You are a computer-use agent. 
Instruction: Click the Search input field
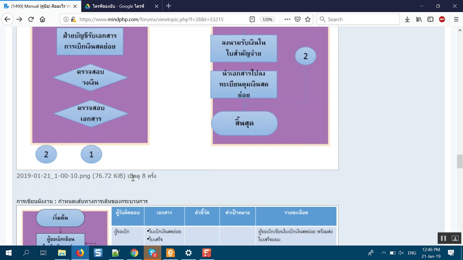click(x=358, y=19)
